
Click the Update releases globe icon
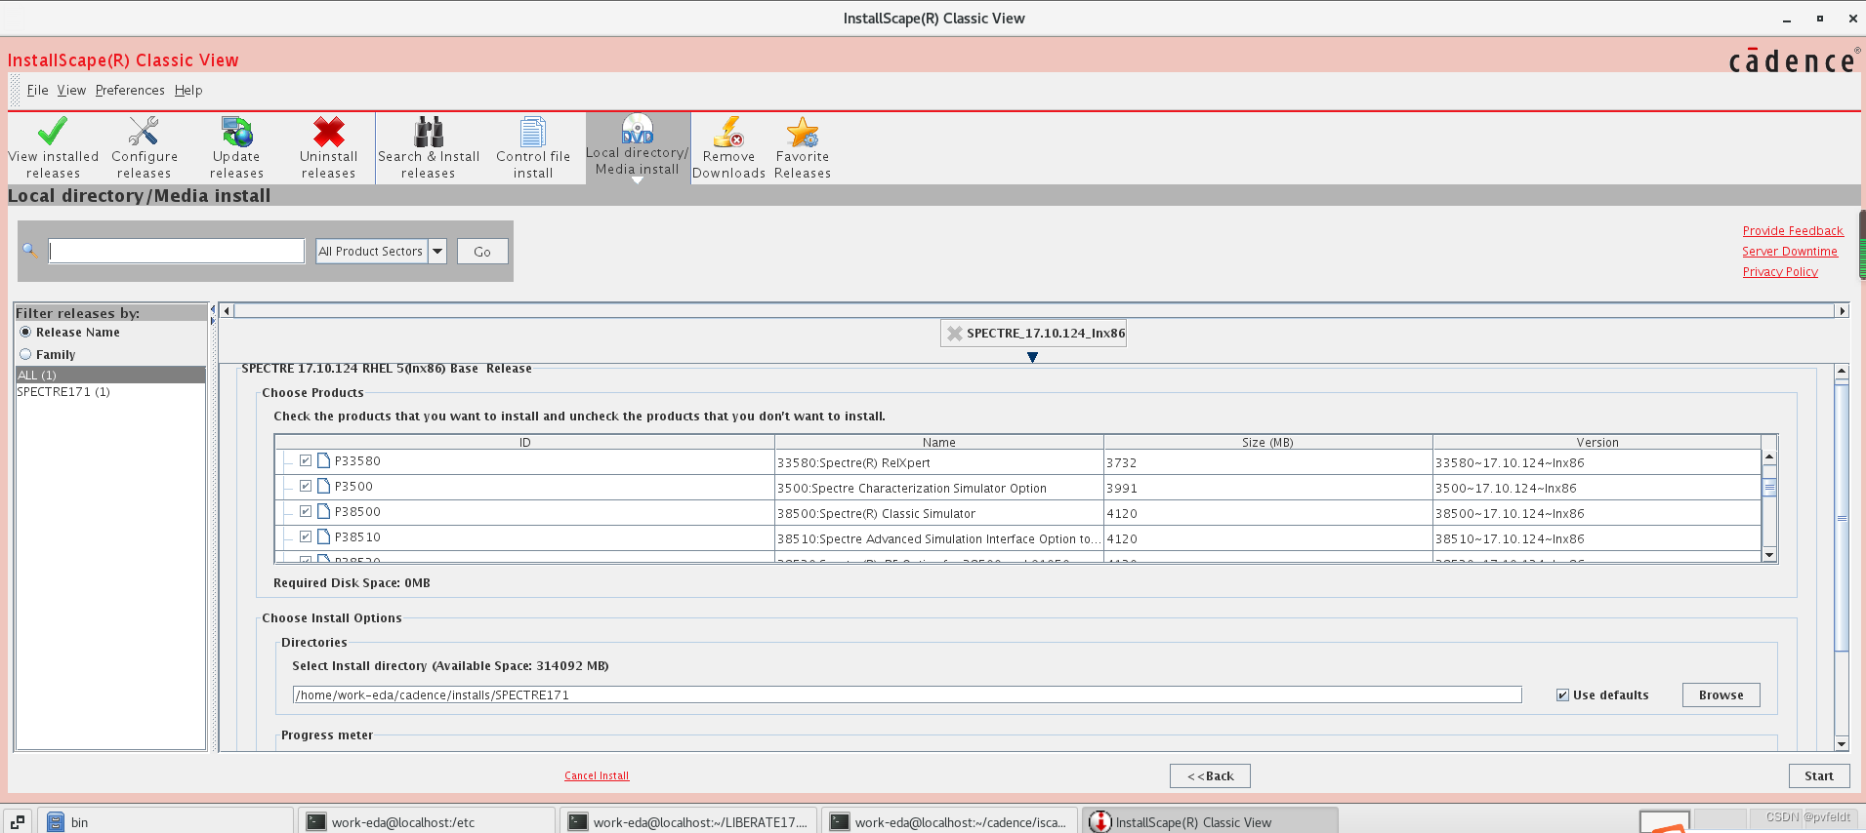(236, 132)
